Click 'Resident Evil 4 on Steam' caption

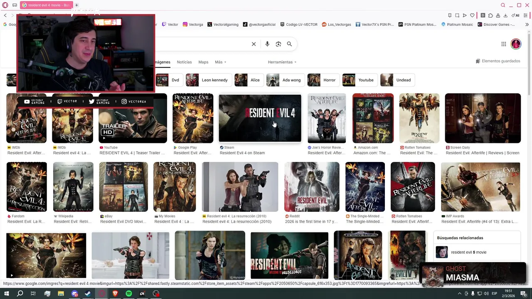tap(242, 153)
